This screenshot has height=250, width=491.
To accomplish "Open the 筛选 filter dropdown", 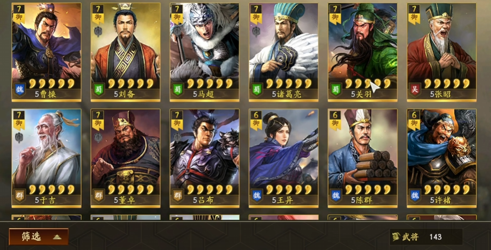I will [x=39, y=236].
